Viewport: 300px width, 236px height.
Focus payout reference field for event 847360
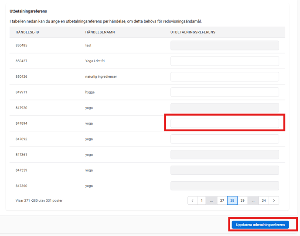click(225, 186)
